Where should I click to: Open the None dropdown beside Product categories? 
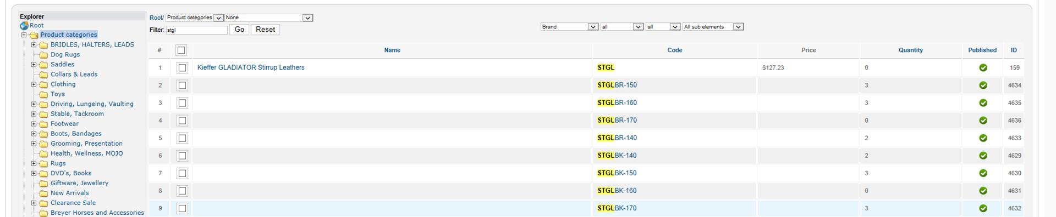tap(268, 18)
